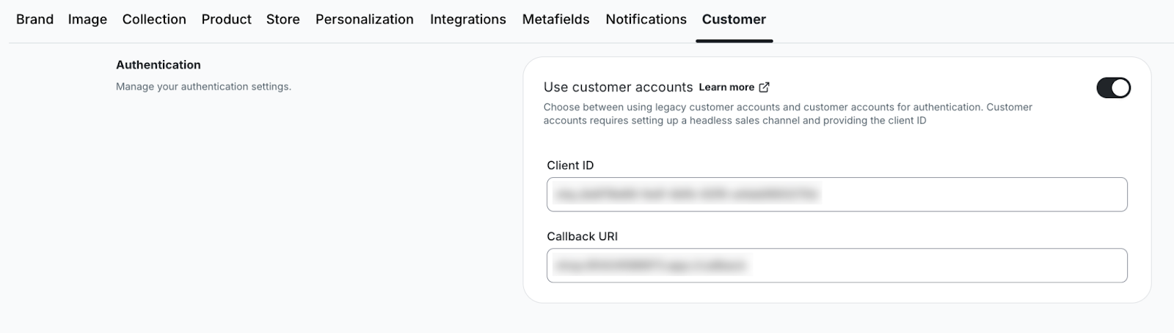
Task: Select the Product tab
Action: coord(226,20)
